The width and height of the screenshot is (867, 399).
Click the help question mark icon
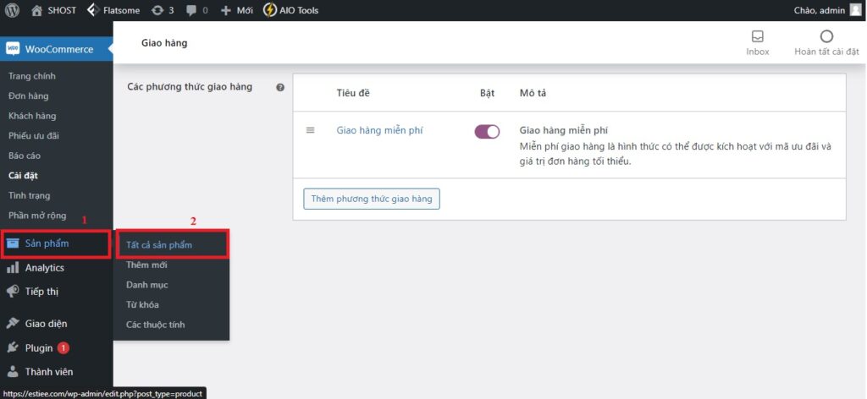(280, 87)
